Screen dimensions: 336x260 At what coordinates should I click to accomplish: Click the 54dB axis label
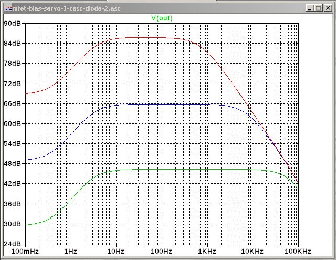[x=12, y=143]
